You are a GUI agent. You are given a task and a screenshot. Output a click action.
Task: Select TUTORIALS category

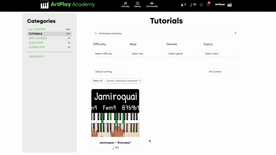[49, 34]
